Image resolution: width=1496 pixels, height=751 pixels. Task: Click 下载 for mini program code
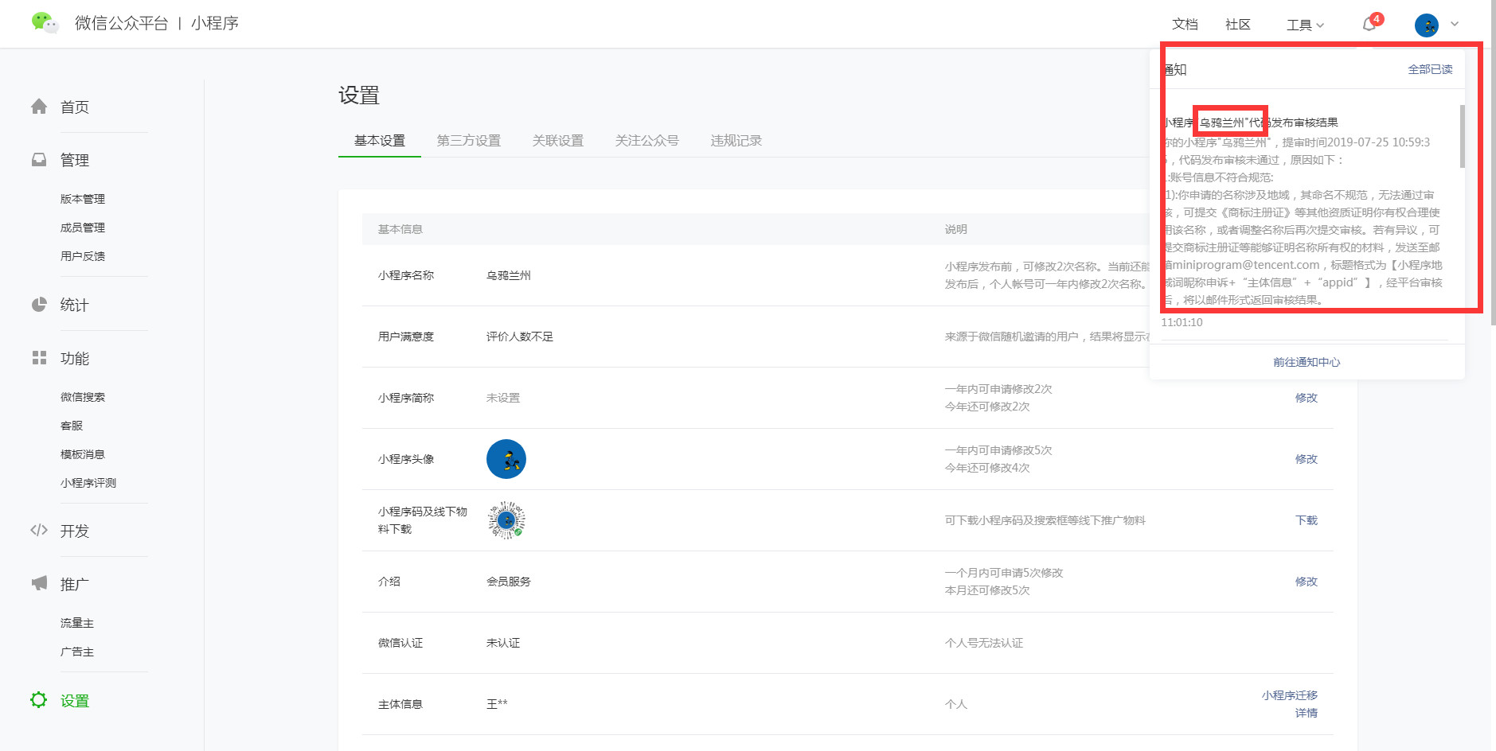(x=1306, y=520)
